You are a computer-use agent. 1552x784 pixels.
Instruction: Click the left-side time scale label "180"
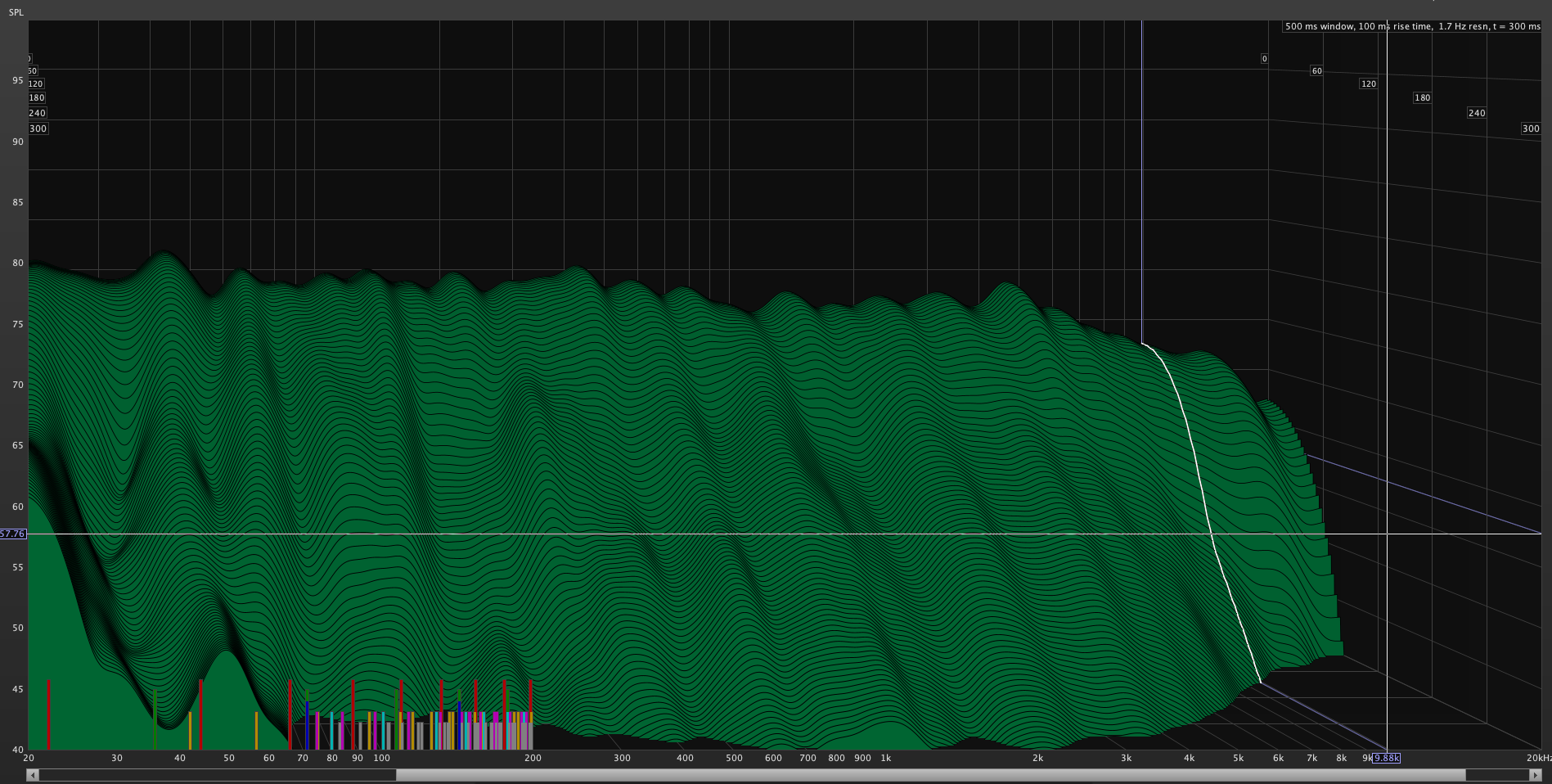(37, 97)
